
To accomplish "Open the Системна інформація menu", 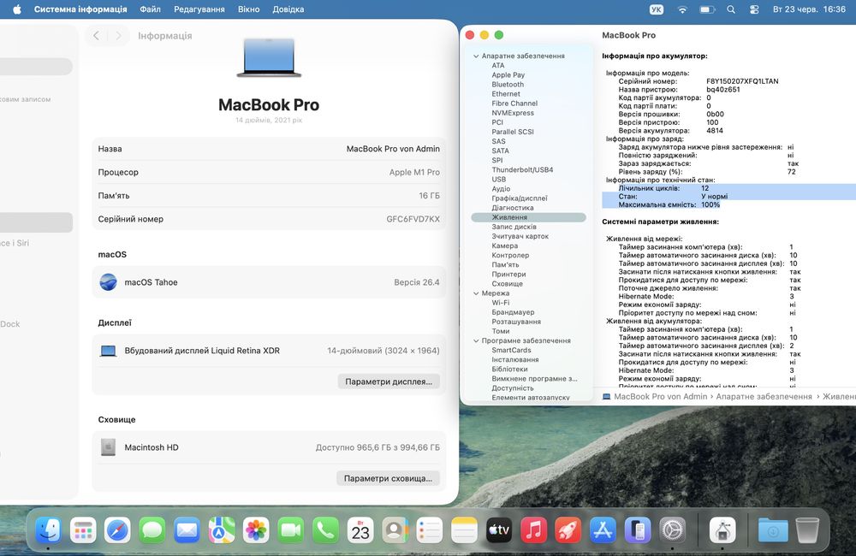I will (x=80, y=9).
